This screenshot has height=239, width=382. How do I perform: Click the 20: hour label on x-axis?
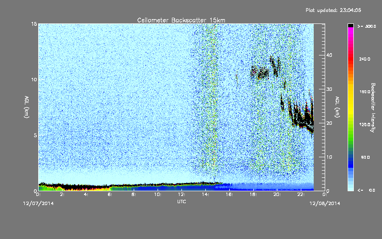[277, 195]
